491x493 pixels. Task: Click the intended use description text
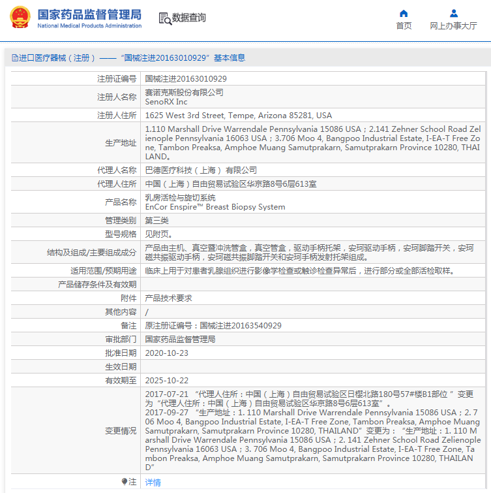(x=300, y=271)
